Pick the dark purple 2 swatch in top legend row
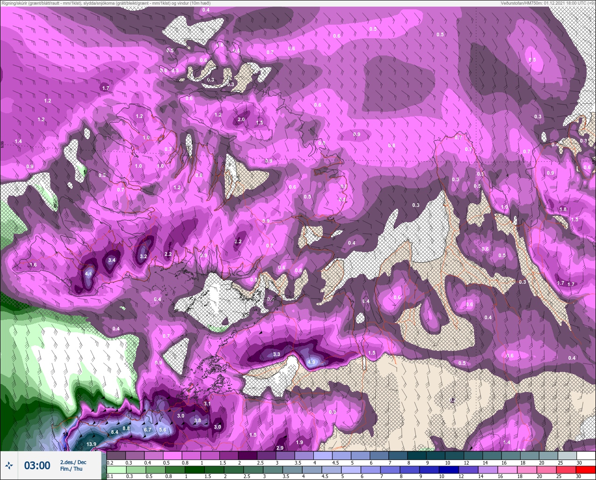The image size is (596, 480). click(x=247, y=455)
